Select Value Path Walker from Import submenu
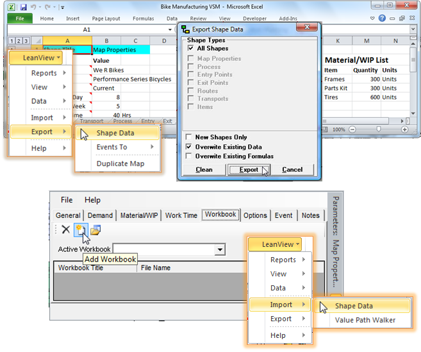 (x=365, y=320)
